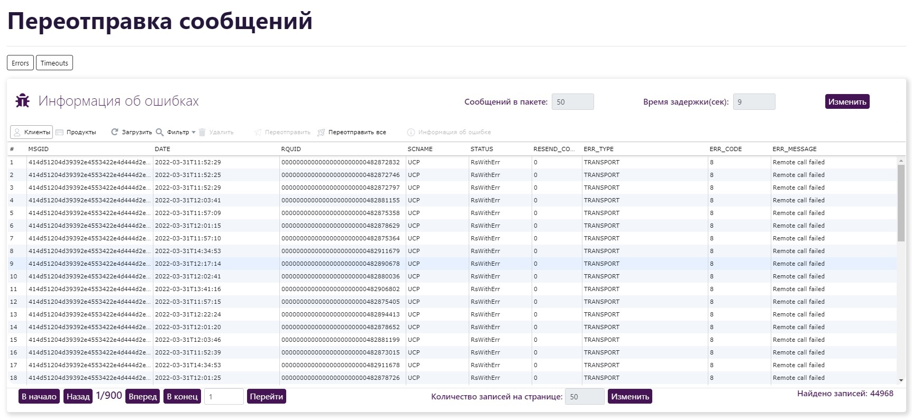Focus the Сообщений в пакете field
This screenshot has width=912, height=420.
pyautogui.click(x=572, y=102)
